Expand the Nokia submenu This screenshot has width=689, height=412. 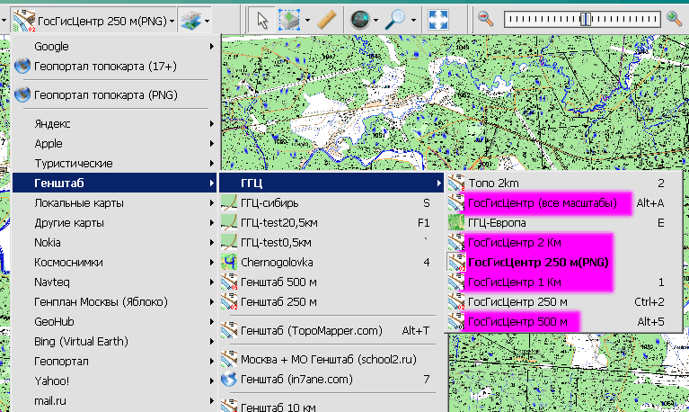(115, 243)
